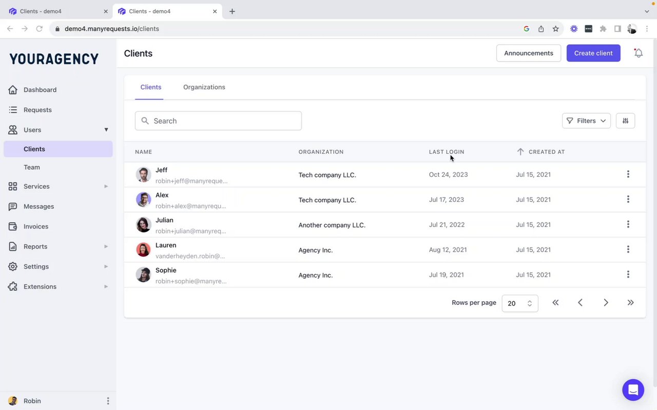Click the Create client button
The image size is (657, 410).
[593, 53]
